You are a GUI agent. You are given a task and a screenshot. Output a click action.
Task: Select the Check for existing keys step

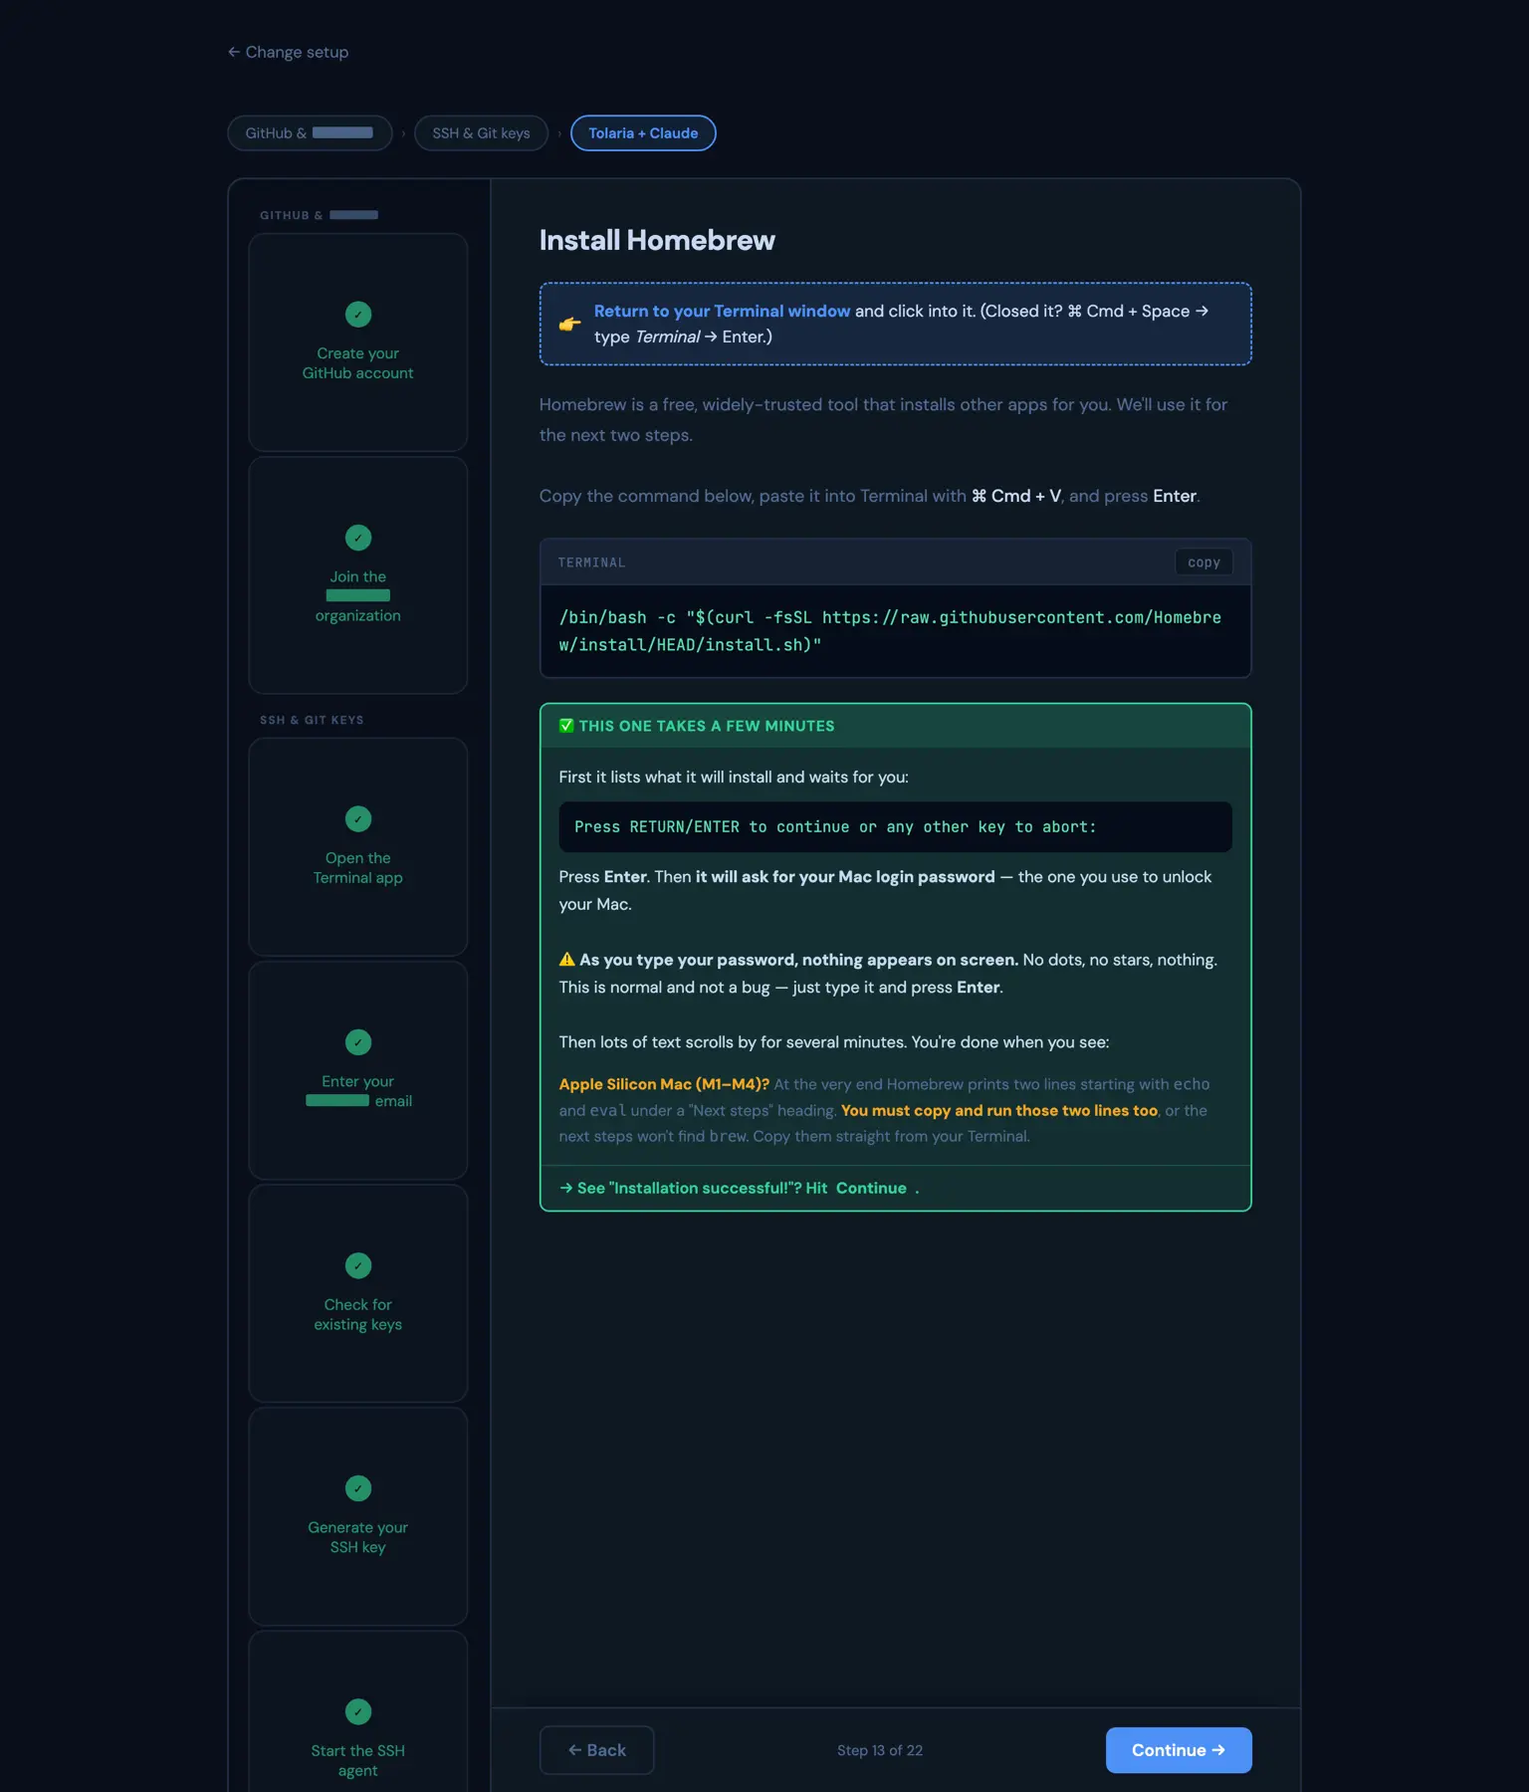pos(358,1293)
